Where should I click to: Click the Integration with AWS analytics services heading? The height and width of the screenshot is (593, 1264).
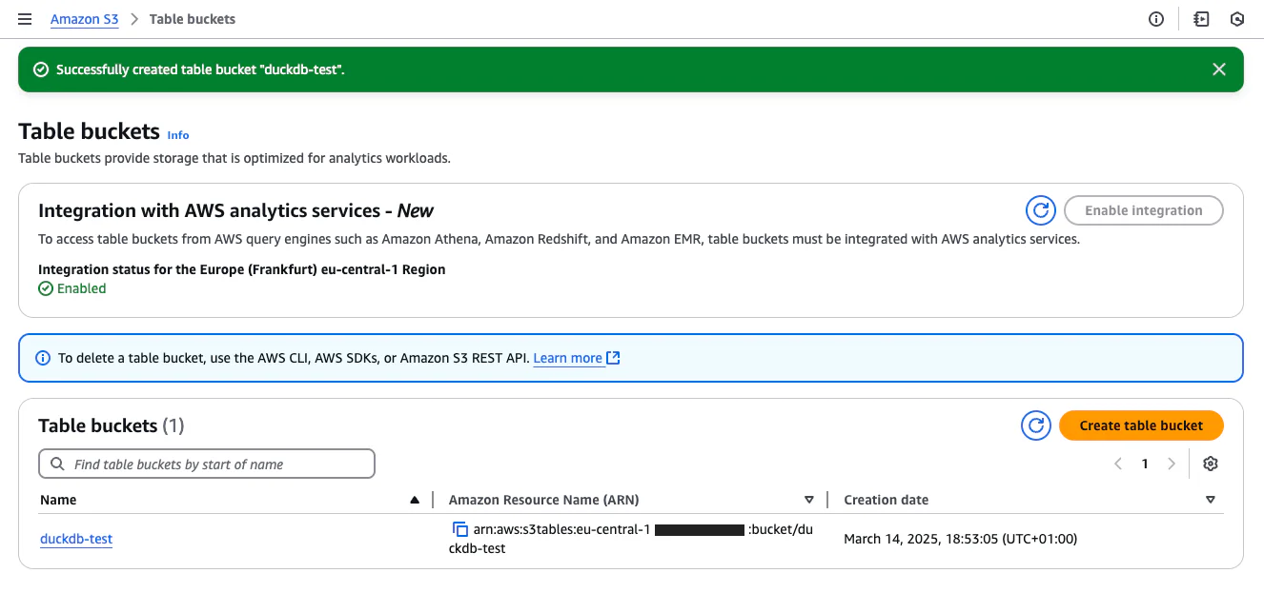236,210
